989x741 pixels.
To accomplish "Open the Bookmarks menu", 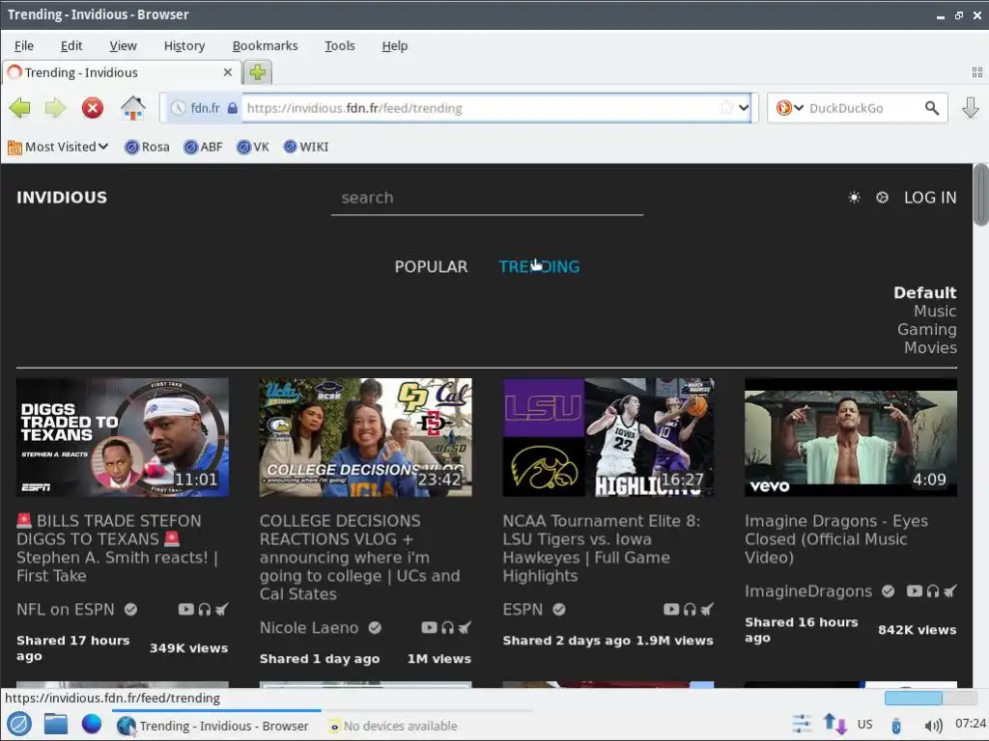I will click(265, 46).
